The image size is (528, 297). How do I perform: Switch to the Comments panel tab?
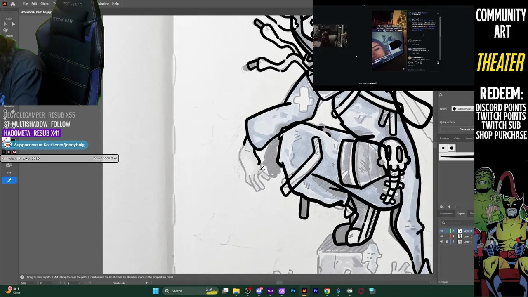[x=446, y=214]
